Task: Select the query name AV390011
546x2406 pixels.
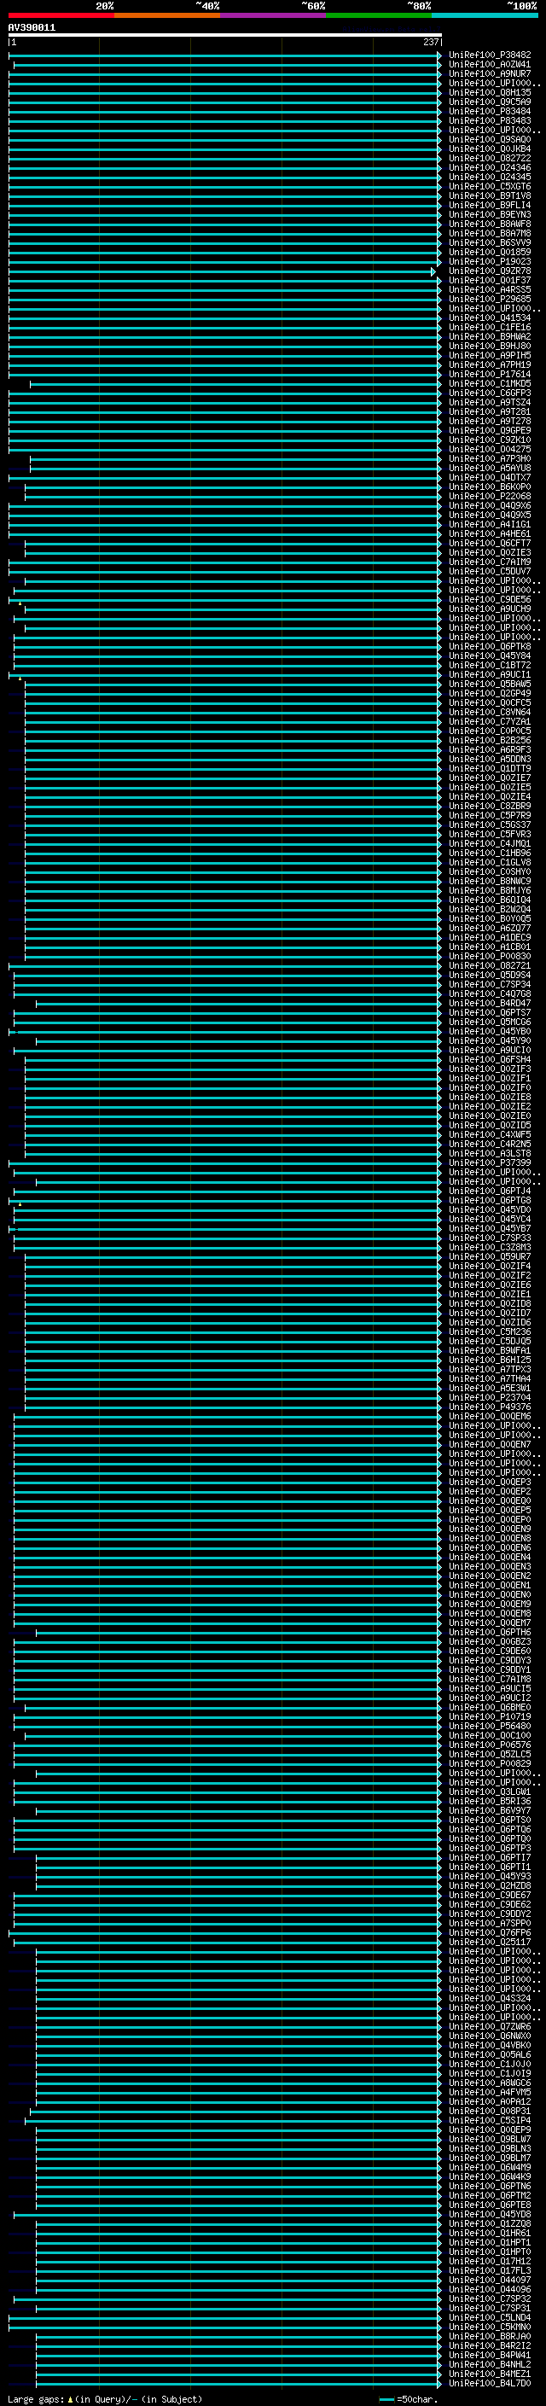Action: pyautogui.click(x=32, y=28)
